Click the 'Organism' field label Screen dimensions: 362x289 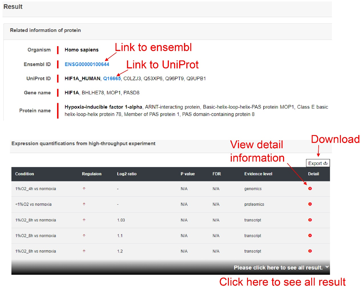pos(39,50)
